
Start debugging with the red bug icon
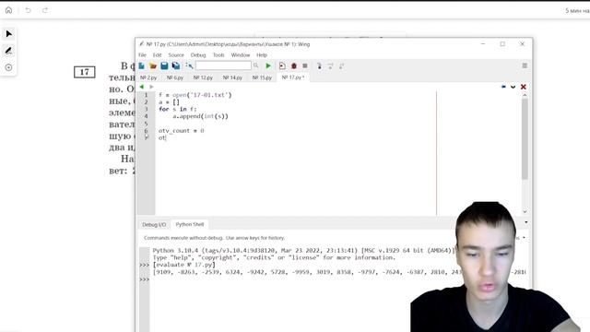tap(294, 65)
